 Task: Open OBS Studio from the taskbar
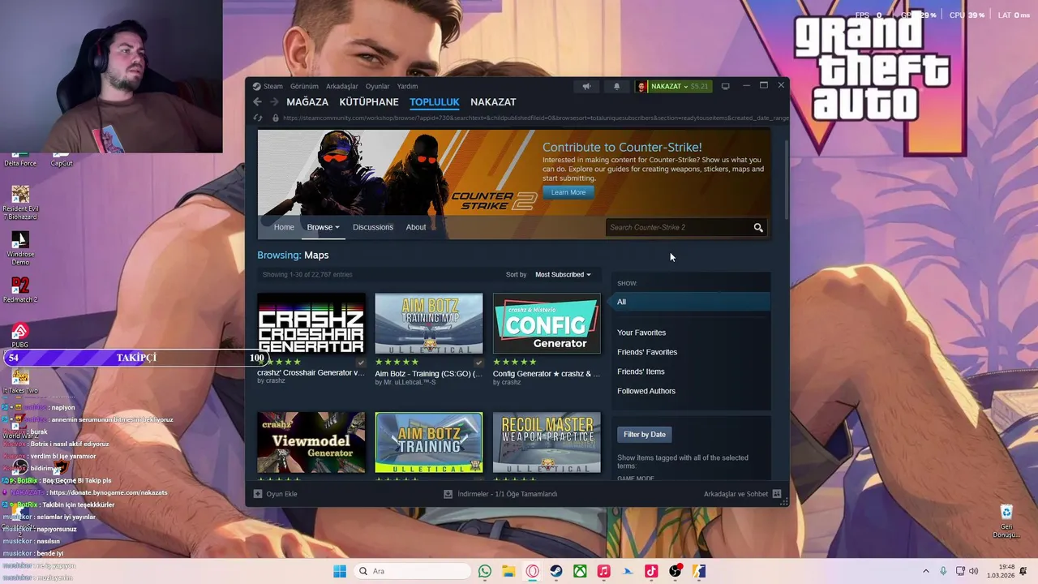[x=675, y=571]
